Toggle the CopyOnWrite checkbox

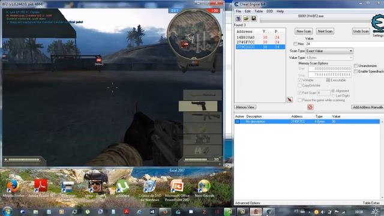[299, 85]
